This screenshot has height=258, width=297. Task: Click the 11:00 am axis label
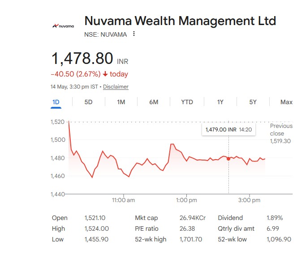(x=124, y=200)
